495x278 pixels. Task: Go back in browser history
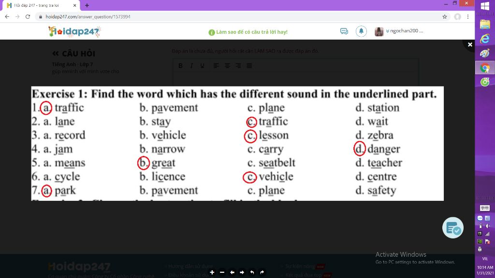pyautogui.click(x=7, y=17)
